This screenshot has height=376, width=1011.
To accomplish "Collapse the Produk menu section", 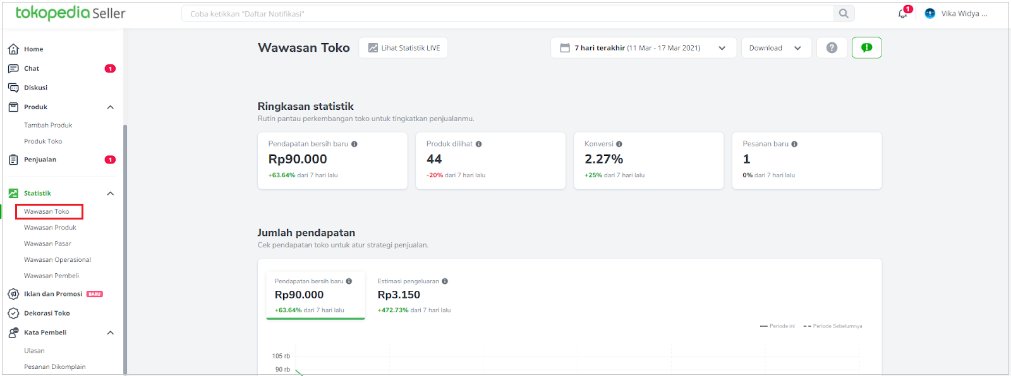I will click(x=111, y=107).
